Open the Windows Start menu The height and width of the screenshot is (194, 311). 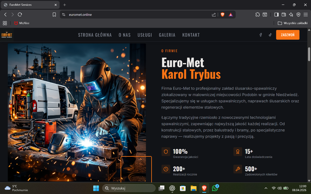96,188
